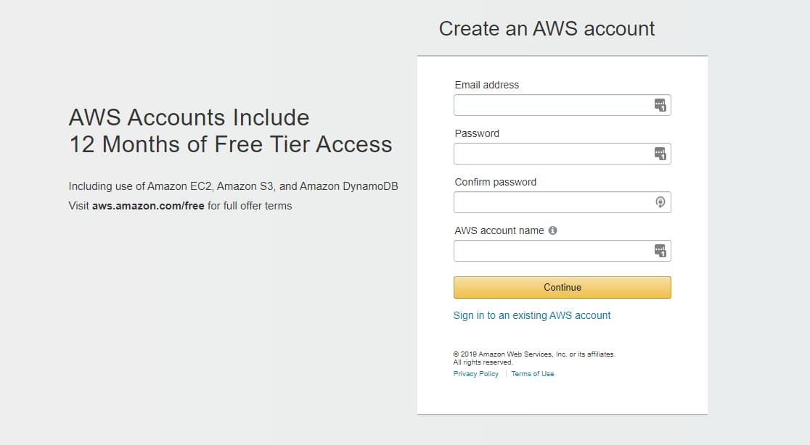Click the password manager icon in Password field
Viewport: 810px width, 445px height.
(x=660, y=154)
